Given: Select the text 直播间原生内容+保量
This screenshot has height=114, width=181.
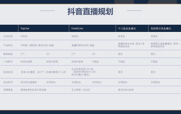Looking at the screenshot, I should pyautogui.click(x=83, y=45).
